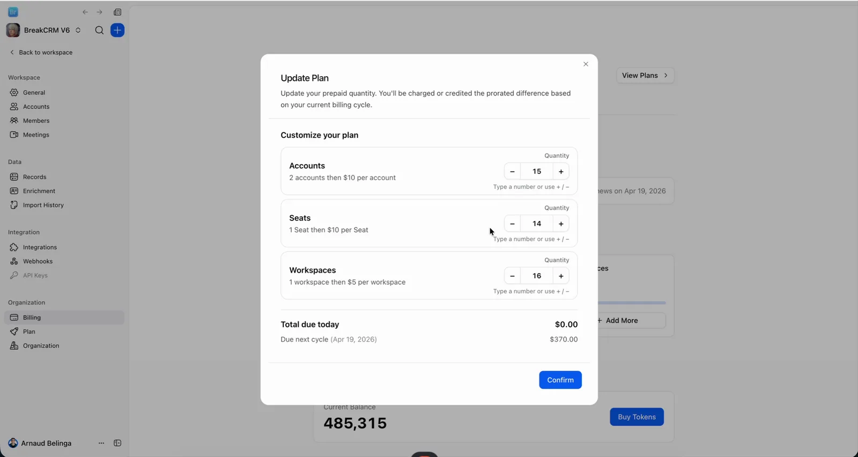Screen dimensions: 858x457
Task: Click the navigate forward arrow icon
Action: click(99, 12)
